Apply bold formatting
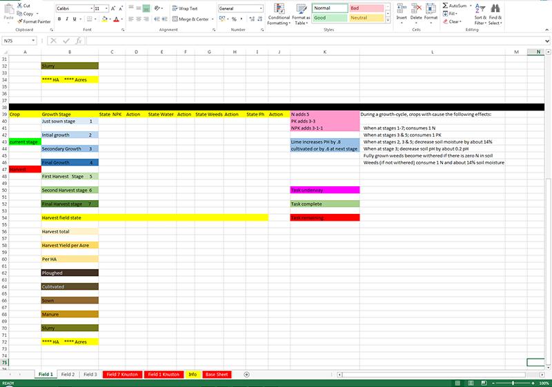Image resolution: width=552 pixels, height=387 pixels. click(x=59, y=19)
